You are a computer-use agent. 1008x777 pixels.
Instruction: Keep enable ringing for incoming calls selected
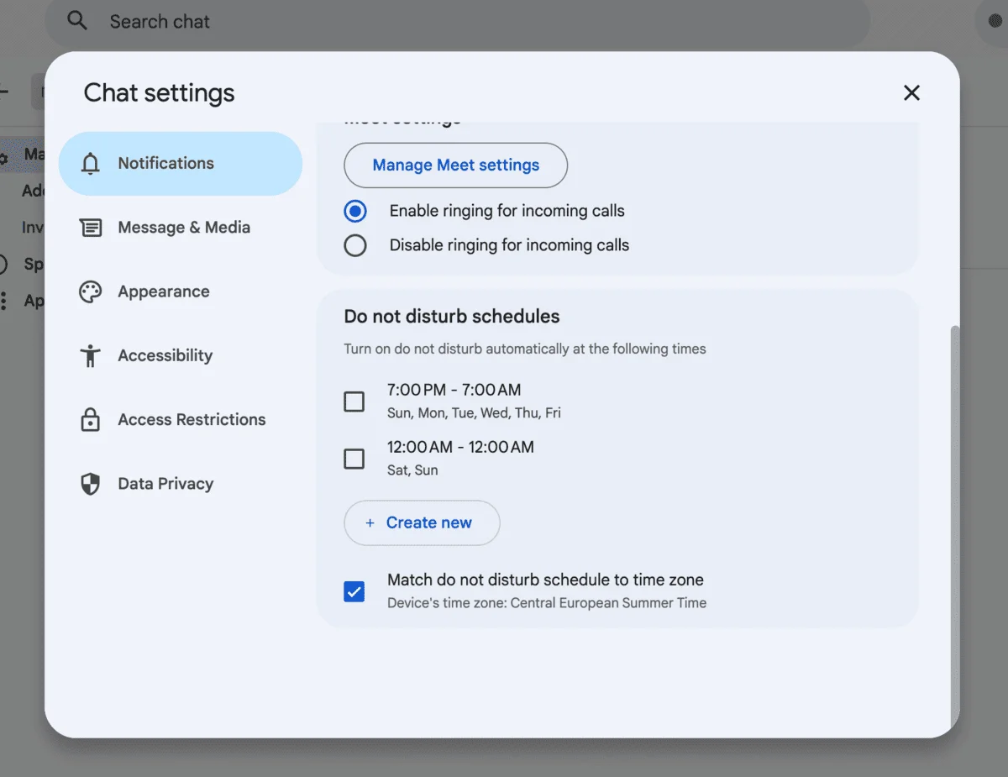point(355,211)
